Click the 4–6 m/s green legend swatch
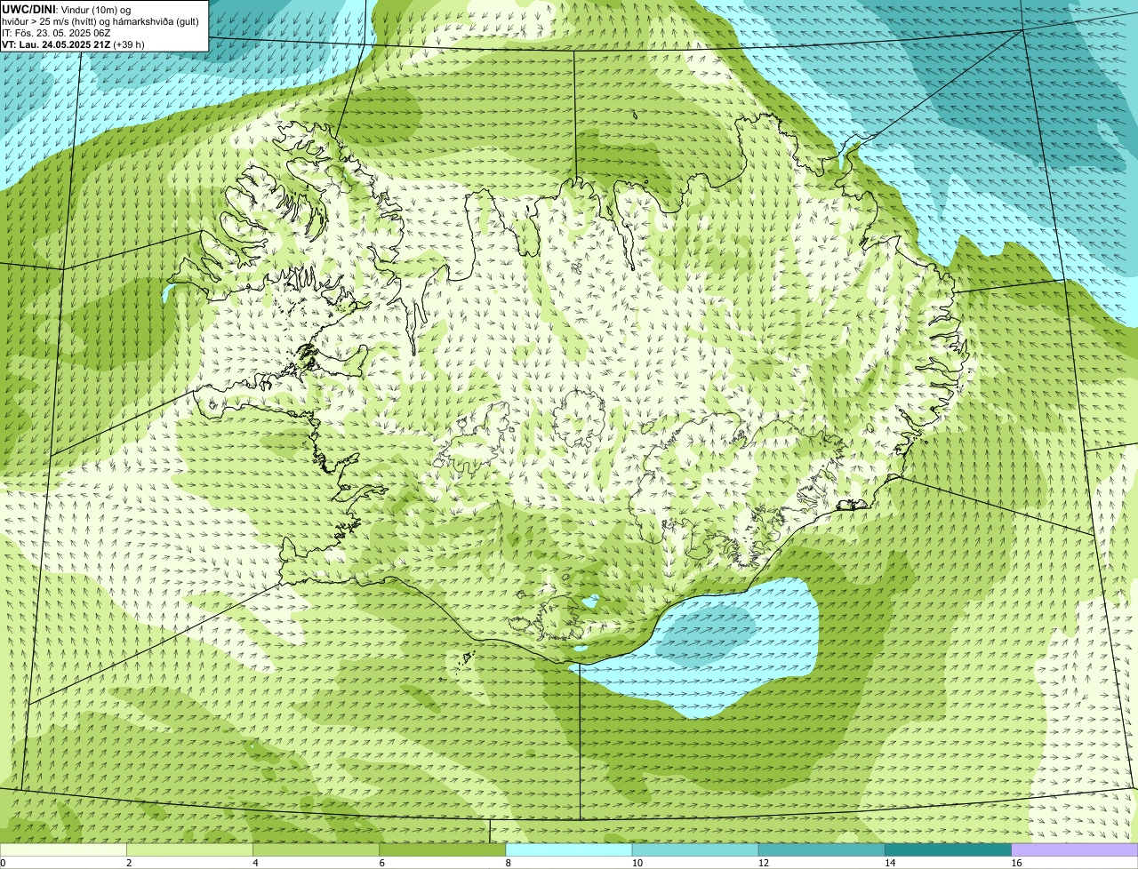This screenshot has height=869, width=1138. click(316, 849)
